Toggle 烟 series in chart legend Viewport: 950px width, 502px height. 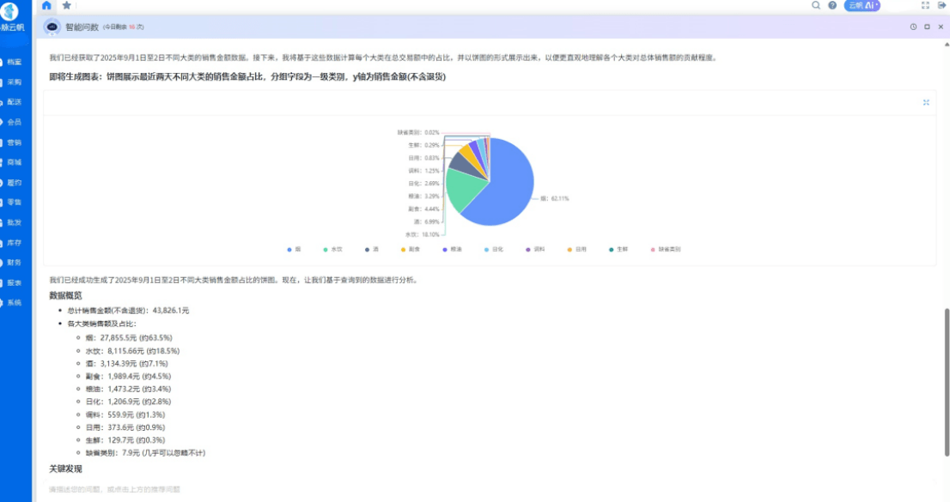[x=294, y=249]
